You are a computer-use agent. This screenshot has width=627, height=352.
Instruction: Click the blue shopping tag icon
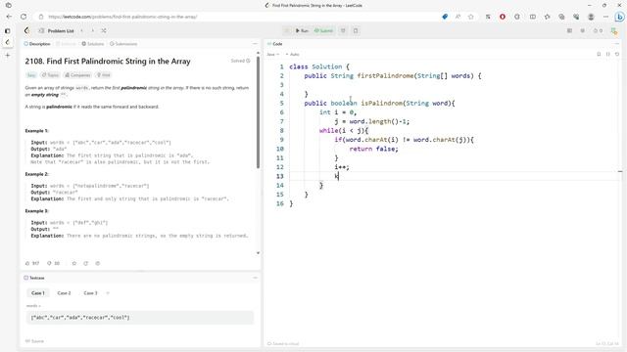coord(445,17)
